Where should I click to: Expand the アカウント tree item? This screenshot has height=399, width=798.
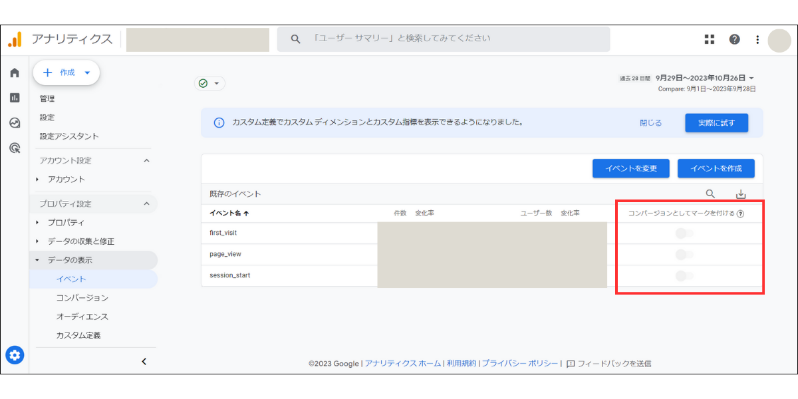37,180
